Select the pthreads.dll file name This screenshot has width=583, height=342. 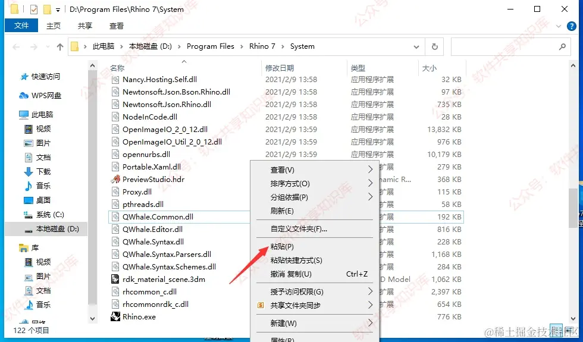(x=143, y=205)
